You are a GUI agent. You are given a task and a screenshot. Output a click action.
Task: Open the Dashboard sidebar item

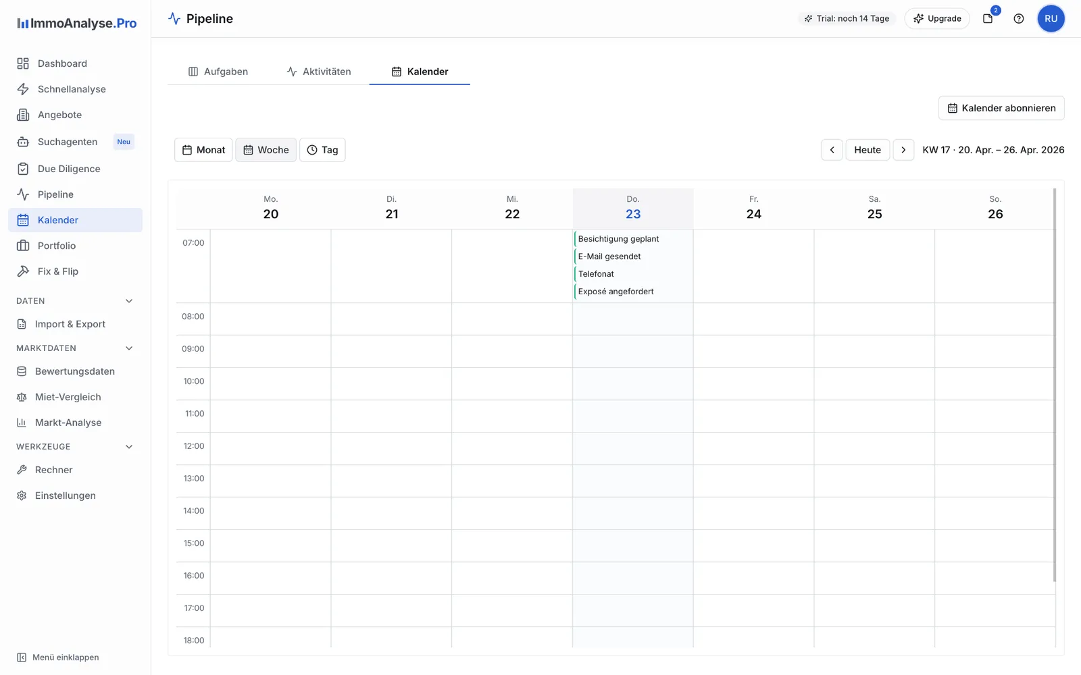[75, 63]
